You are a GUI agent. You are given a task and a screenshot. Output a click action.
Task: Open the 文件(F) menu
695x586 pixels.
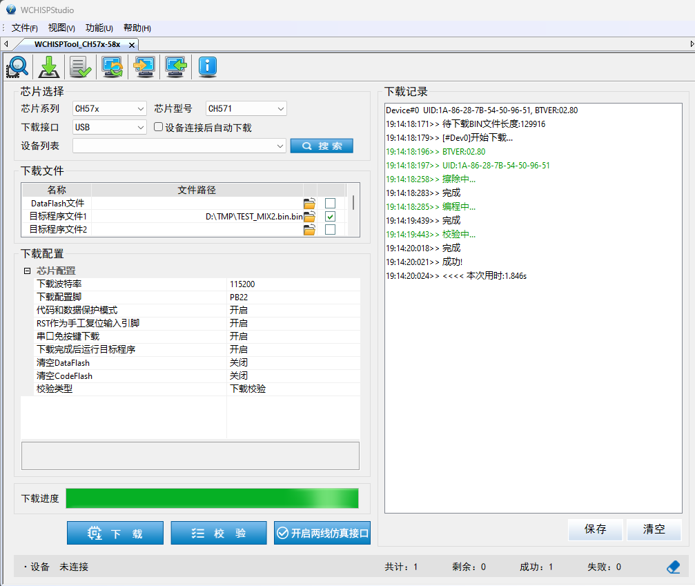coord(24,28)
